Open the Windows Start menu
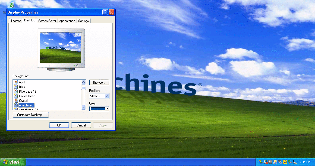The height and width of the screenshot is (166, 315). [12, 162]
